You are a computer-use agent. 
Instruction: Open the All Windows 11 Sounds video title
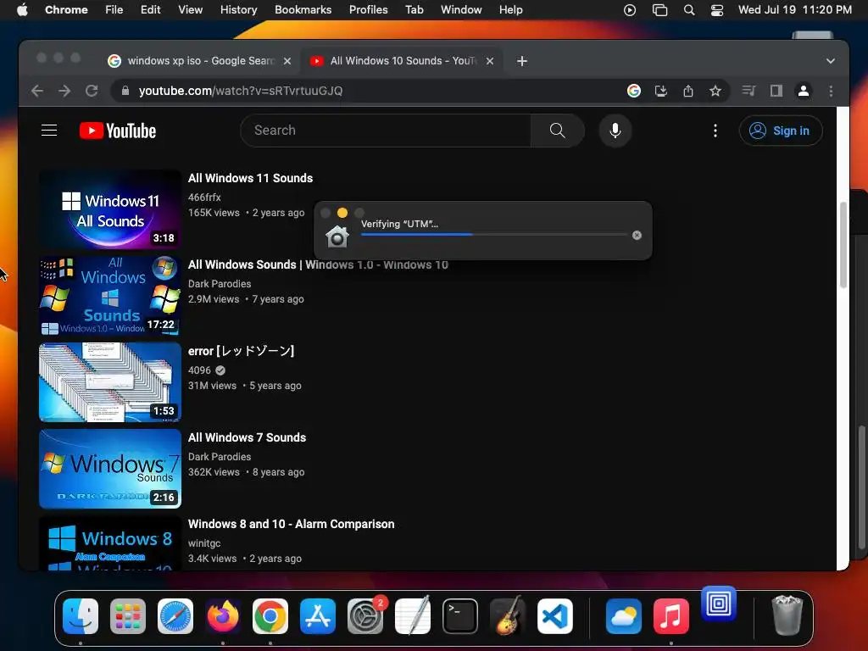coord(250,178)
